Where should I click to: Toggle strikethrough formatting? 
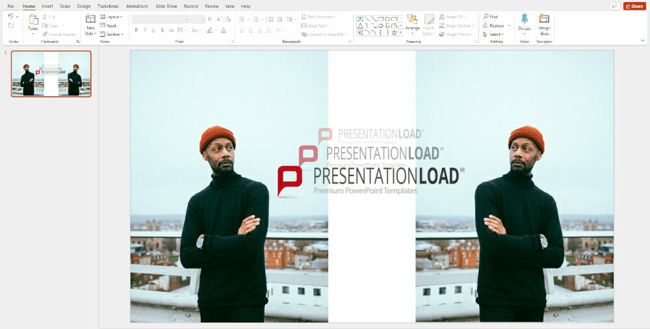[171, 31]
